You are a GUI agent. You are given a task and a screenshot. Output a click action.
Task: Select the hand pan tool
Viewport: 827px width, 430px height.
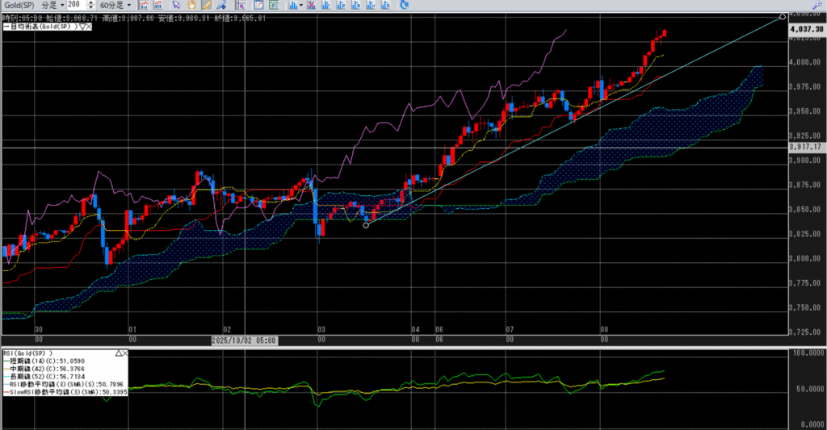(191, 5)
